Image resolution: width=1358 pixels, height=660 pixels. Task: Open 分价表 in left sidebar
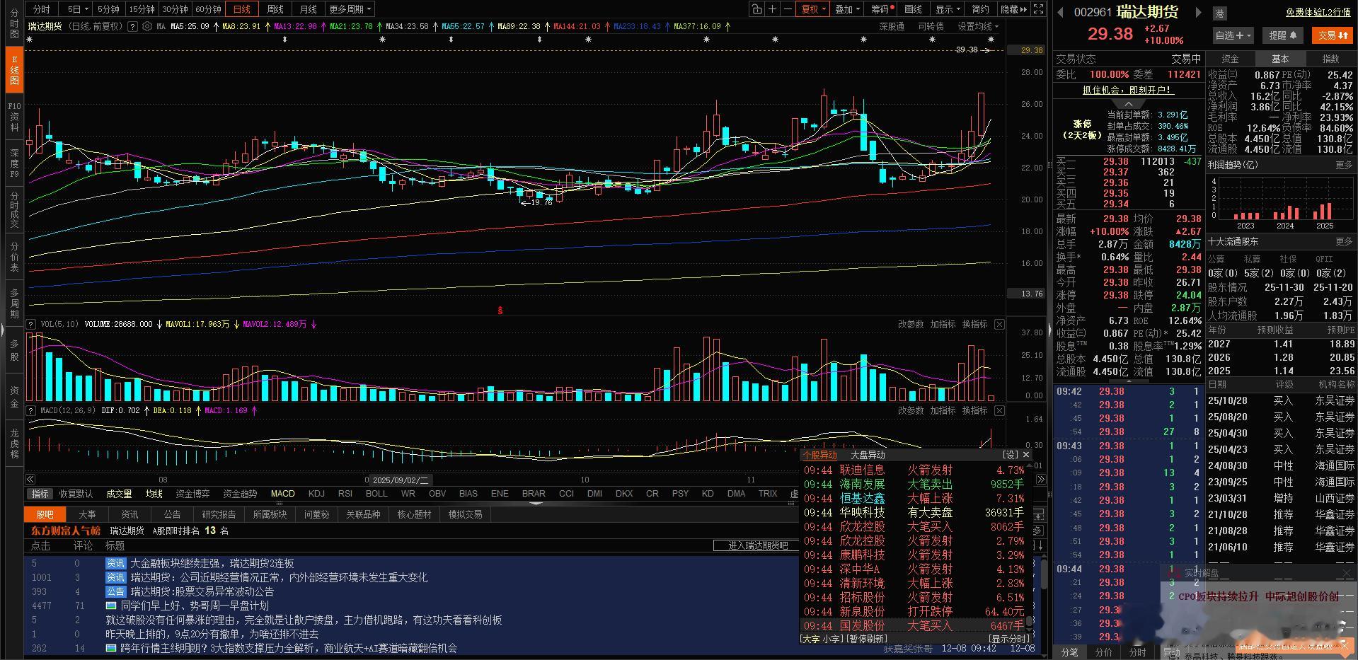pos(14,257)
